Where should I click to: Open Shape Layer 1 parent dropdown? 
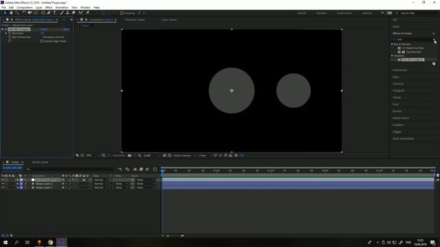pyautogui.click(x=145, y=187)
